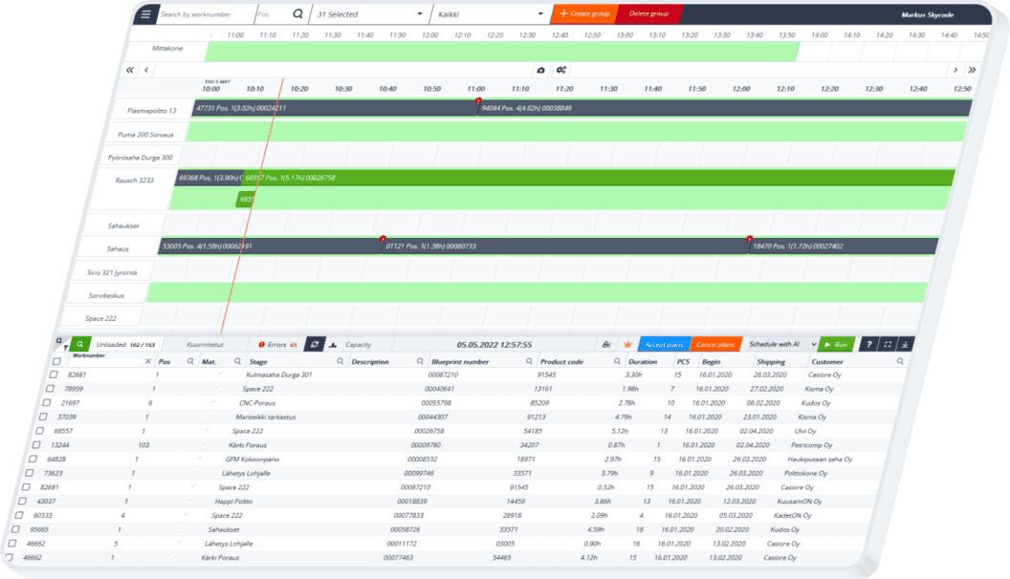Click the search icon in the Pos column header

point(190,361)
